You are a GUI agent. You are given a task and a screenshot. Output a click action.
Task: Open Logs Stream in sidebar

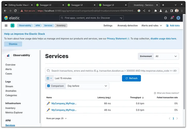(9, 86)
